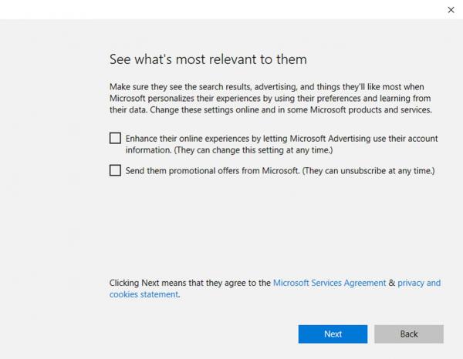Viewport: 463px width, 359px height.
Task: Click the 'See what's most relevant to them' heading
Action: click(x=208, y=59)
